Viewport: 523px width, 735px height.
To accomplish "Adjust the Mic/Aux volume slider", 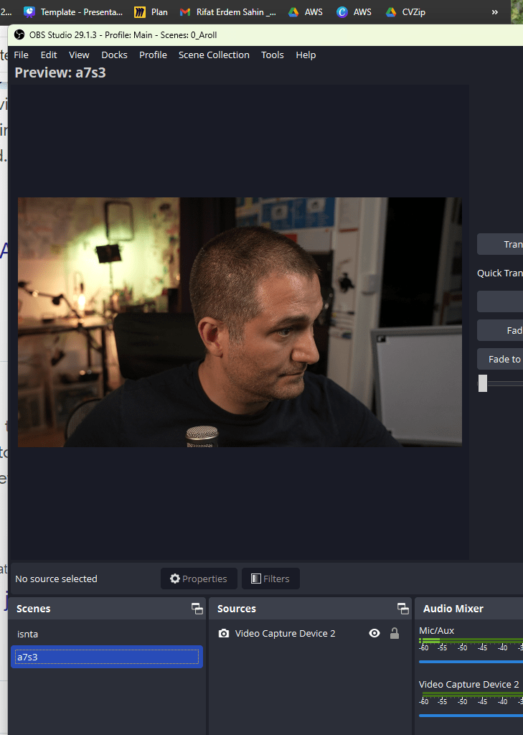I will (x=471, y=662).
